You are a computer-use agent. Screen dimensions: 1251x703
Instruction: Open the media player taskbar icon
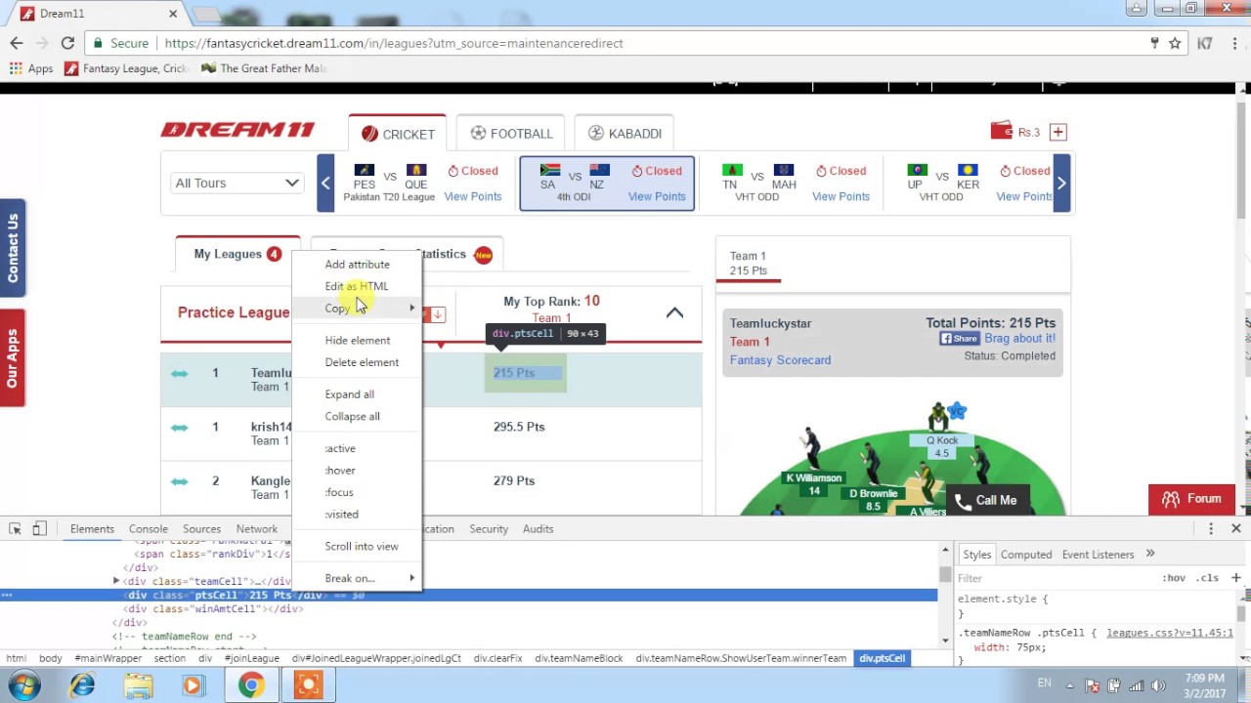(193, 685)
